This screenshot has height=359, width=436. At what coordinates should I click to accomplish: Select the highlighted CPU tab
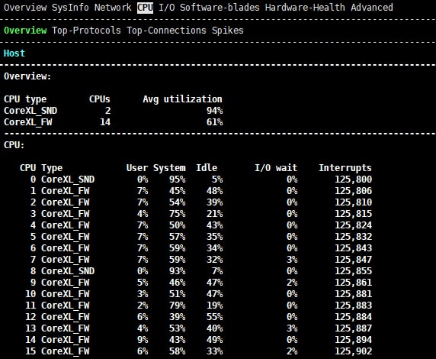(145, 8)
